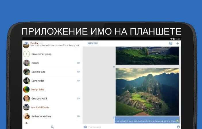Open the green hillside road photo
Image resolution: width=202 pixels, height=129 pixels.
[x=147, y=56]
